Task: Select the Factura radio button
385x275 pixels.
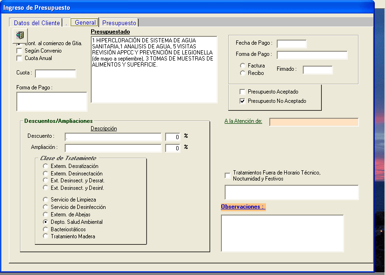Action: 242,66
